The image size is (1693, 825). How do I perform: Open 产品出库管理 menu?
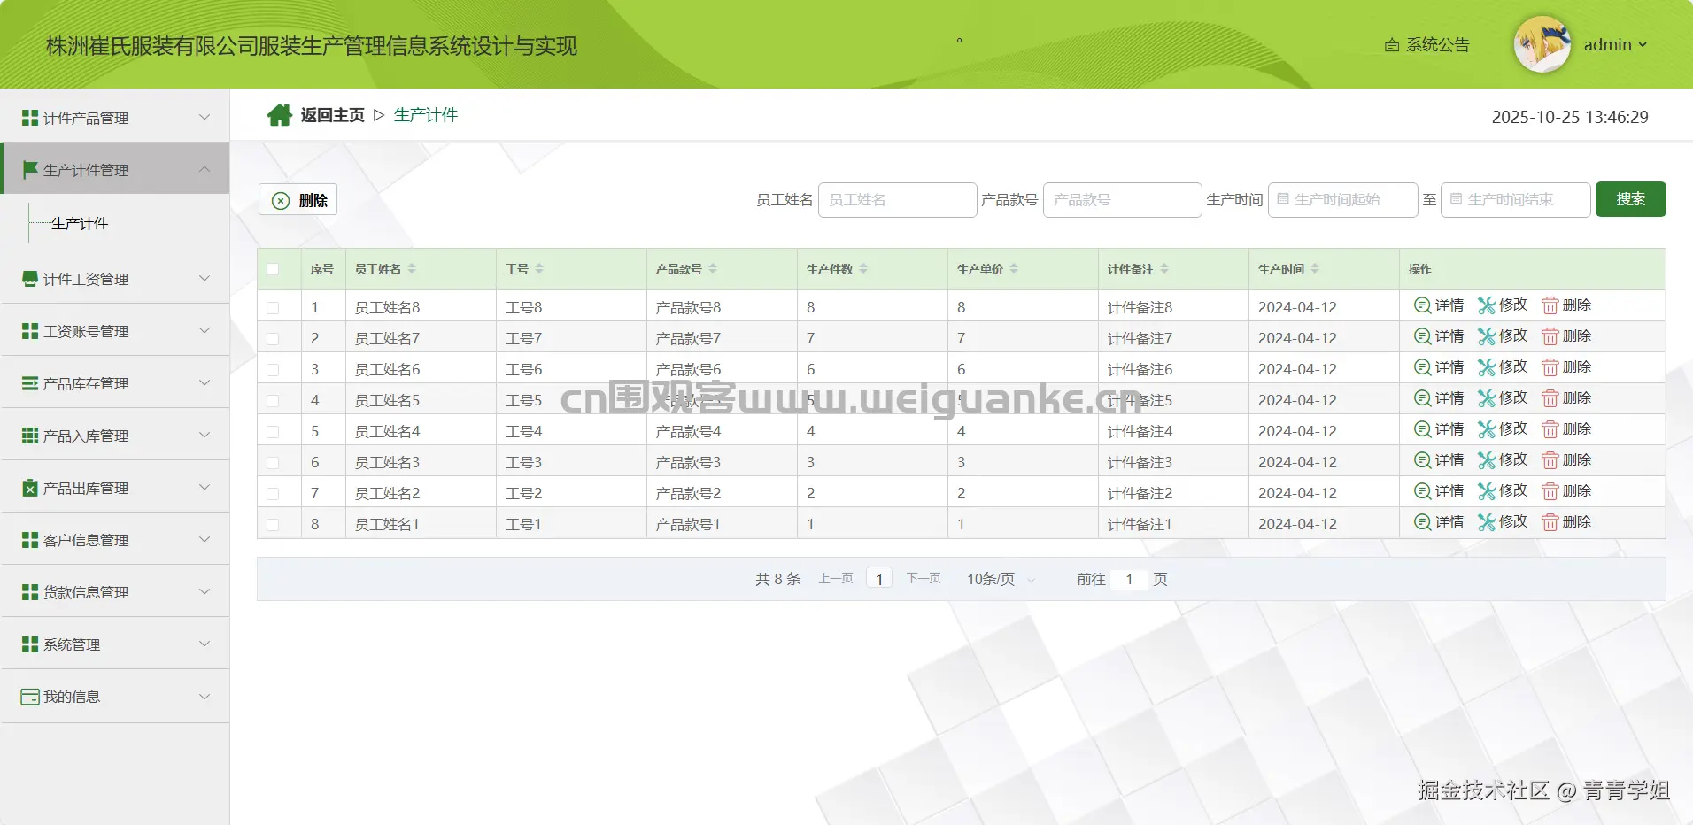pyautogui.click(x=115, y=488)
